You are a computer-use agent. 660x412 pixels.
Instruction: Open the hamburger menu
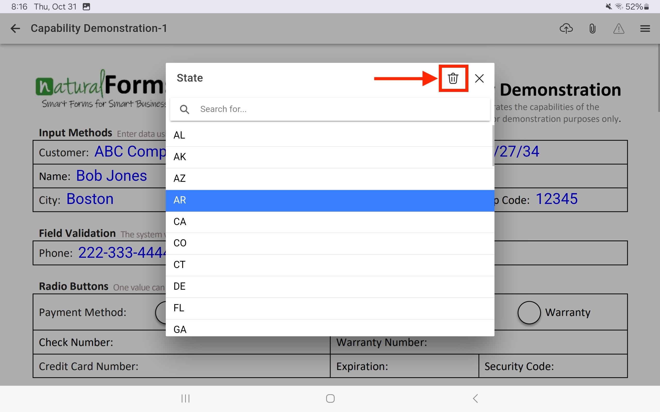(645, 28)
